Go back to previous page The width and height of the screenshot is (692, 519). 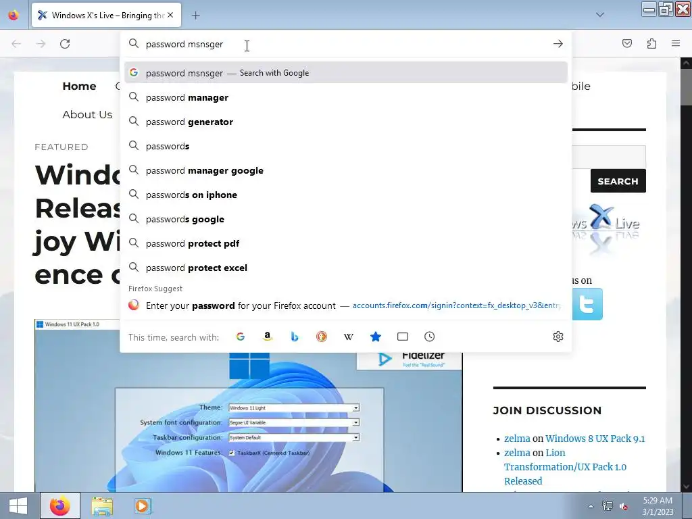click(16, 44)
